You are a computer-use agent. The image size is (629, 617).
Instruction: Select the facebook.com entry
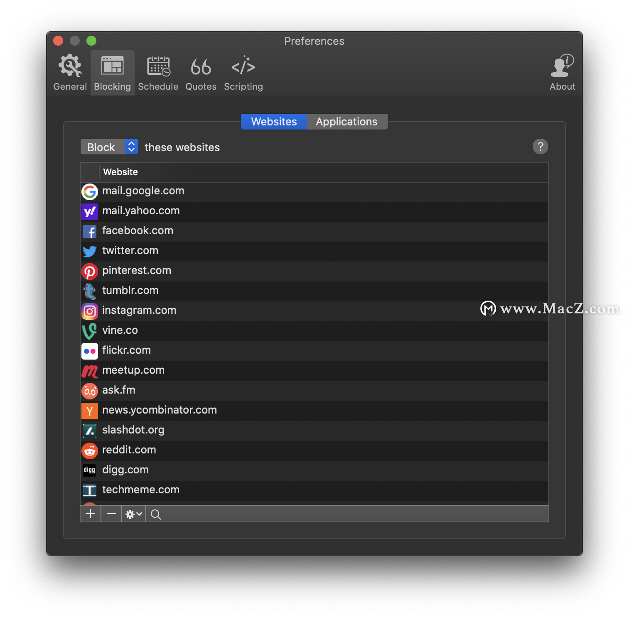314,231
